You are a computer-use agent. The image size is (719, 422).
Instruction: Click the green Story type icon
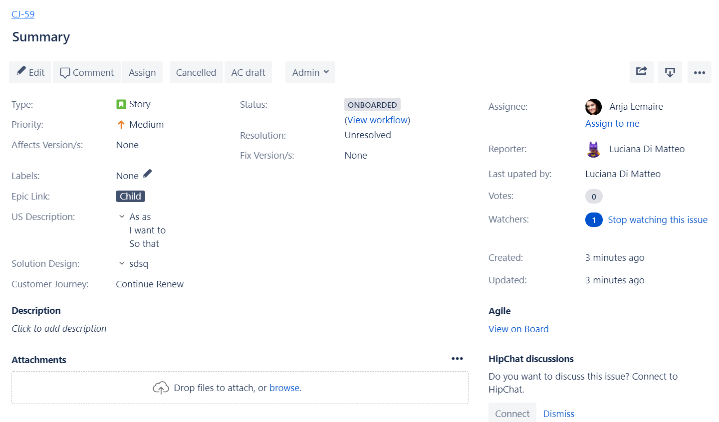(121, 104)
